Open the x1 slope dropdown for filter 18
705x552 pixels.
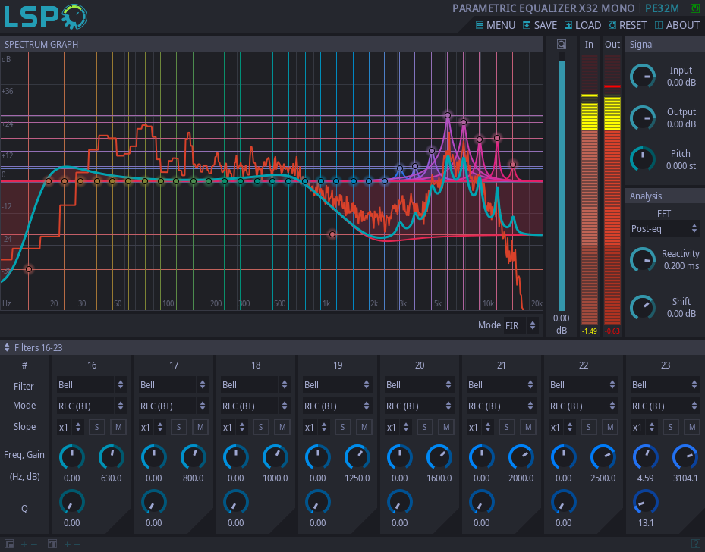pos(234,427)
